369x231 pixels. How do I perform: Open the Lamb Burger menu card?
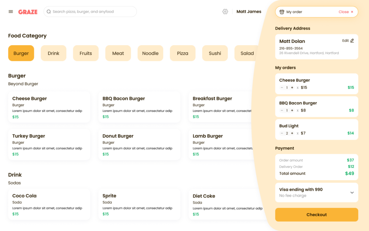(216, 144)
